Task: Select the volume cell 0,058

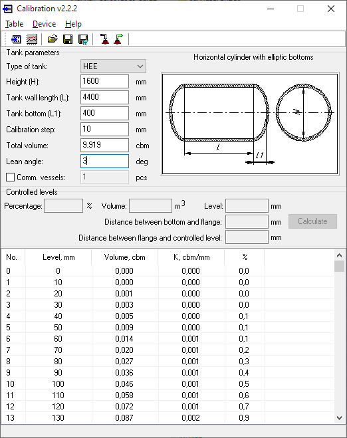Action: click(x=124, y=395)
